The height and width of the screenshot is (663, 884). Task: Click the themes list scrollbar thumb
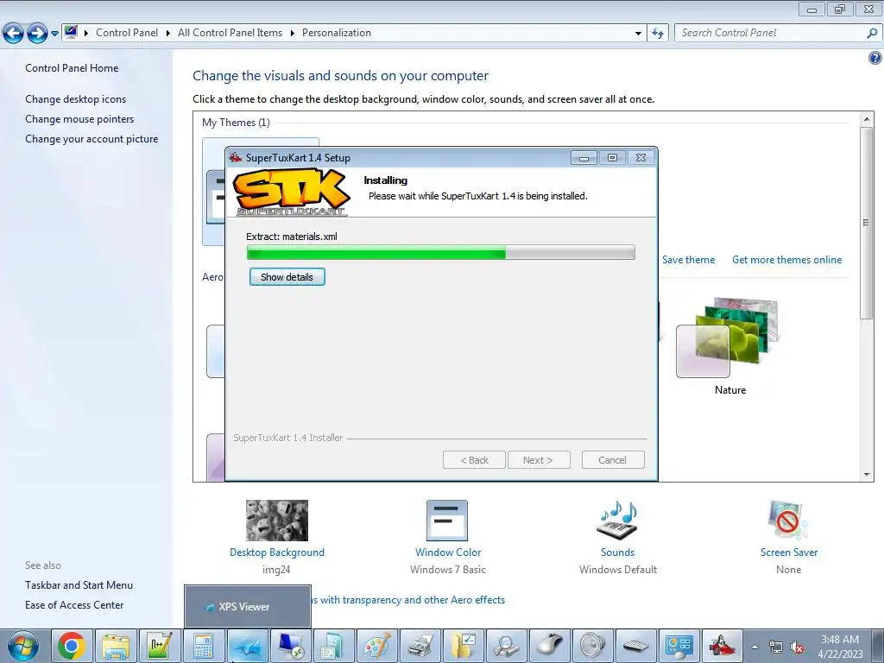(x=867, y=223)
